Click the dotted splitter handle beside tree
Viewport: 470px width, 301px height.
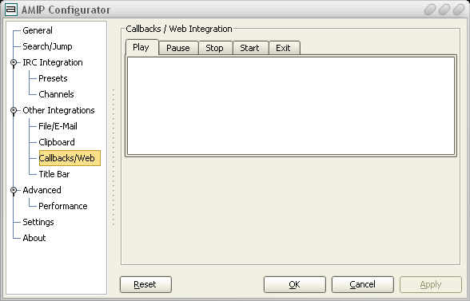114,157
